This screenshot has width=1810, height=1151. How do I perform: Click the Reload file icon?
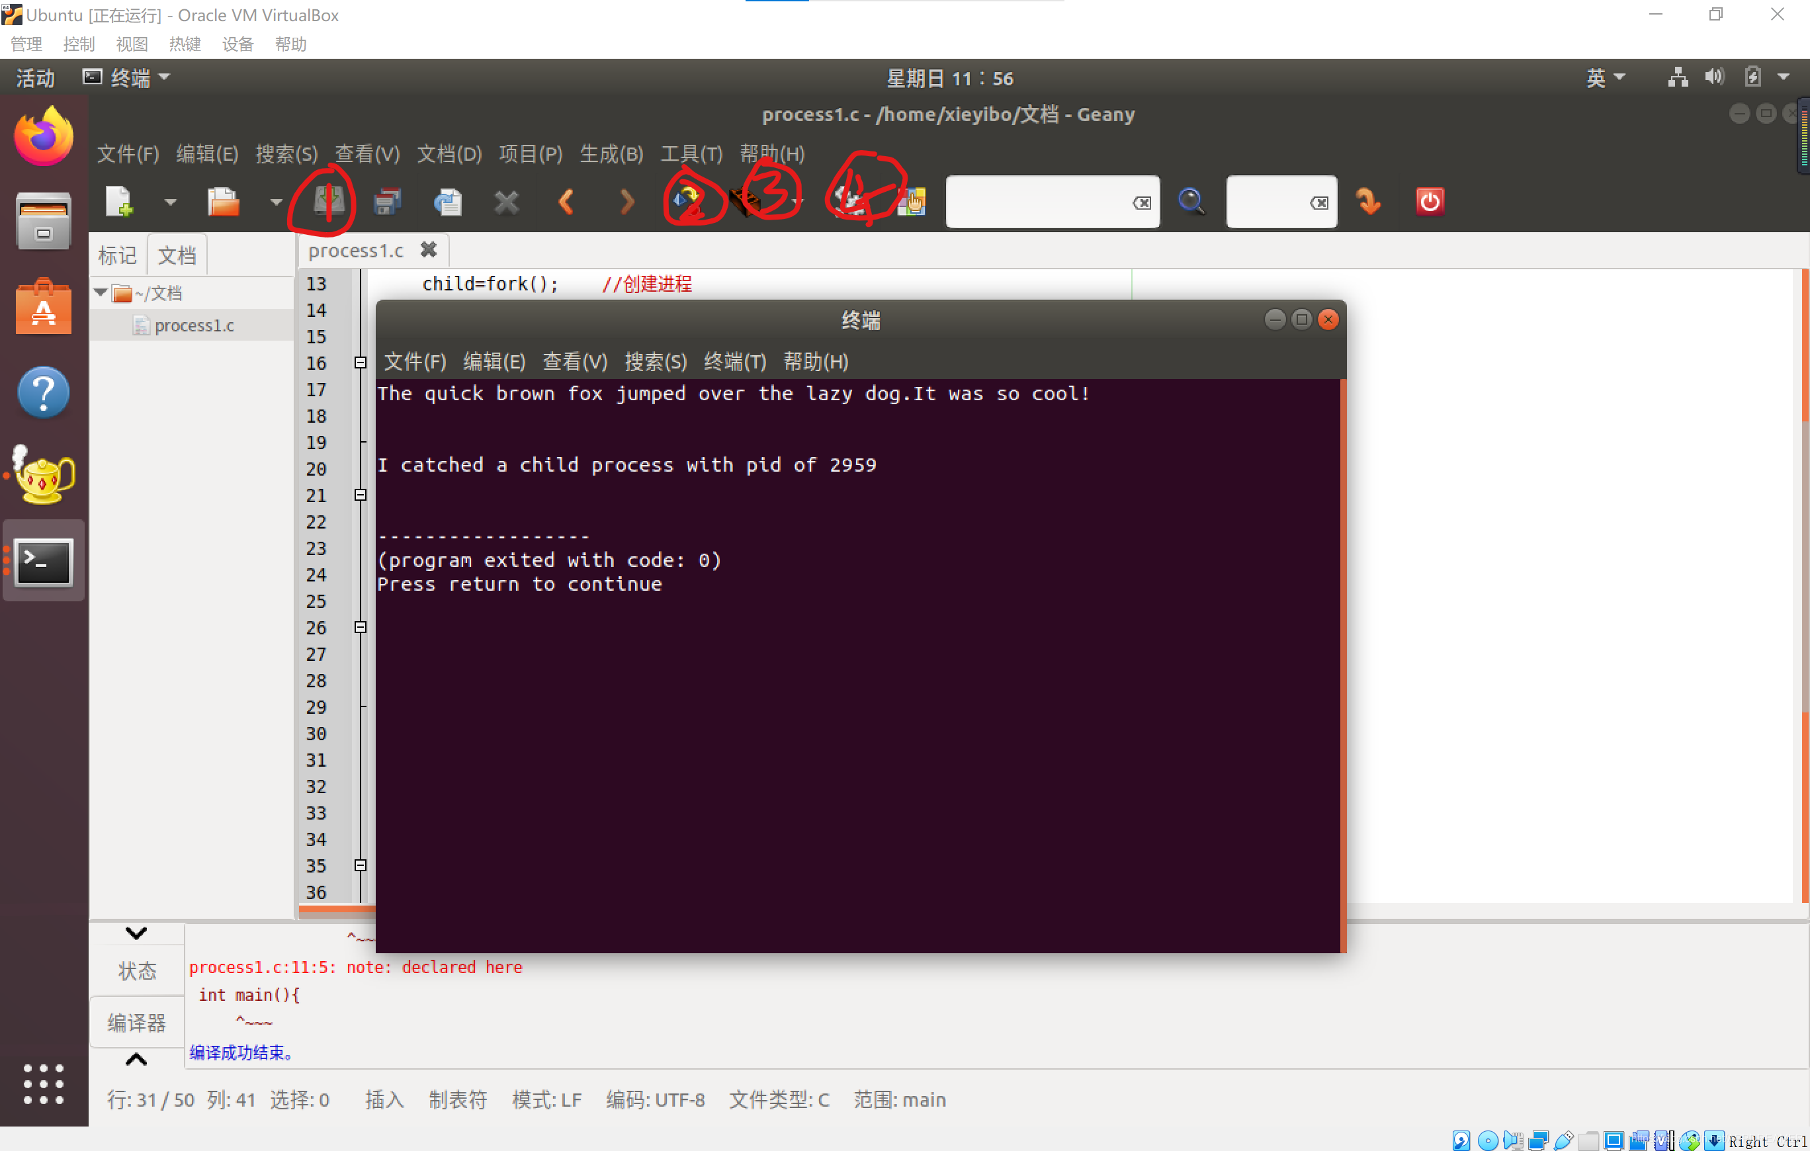pos(448,202)
